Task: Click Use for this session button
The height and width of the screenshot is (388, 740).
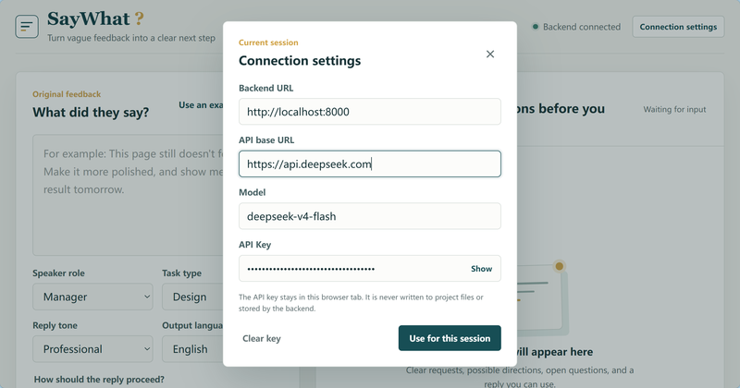Action: pos(450,338)
